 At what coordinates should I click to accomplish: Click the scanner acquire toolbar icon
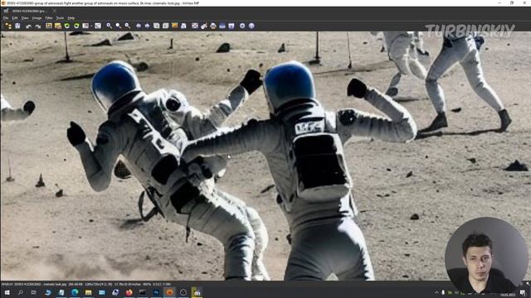pyautogui.click(x=222, y=26)
